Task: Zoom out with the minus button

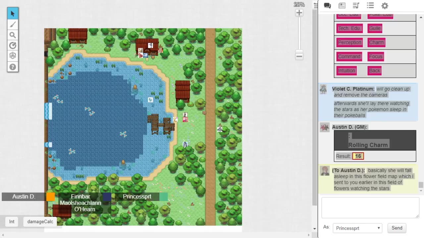Action: pyautogui.click(x=299, y=56)
